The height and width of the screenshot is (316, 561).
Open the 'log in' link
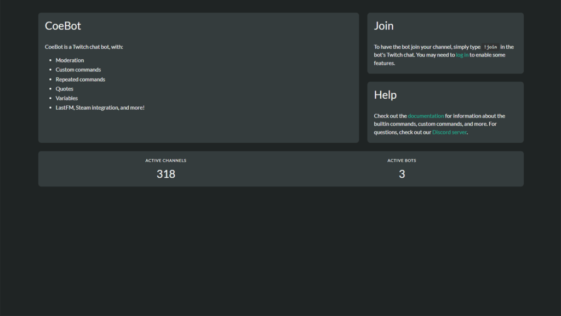pos(462,55)
